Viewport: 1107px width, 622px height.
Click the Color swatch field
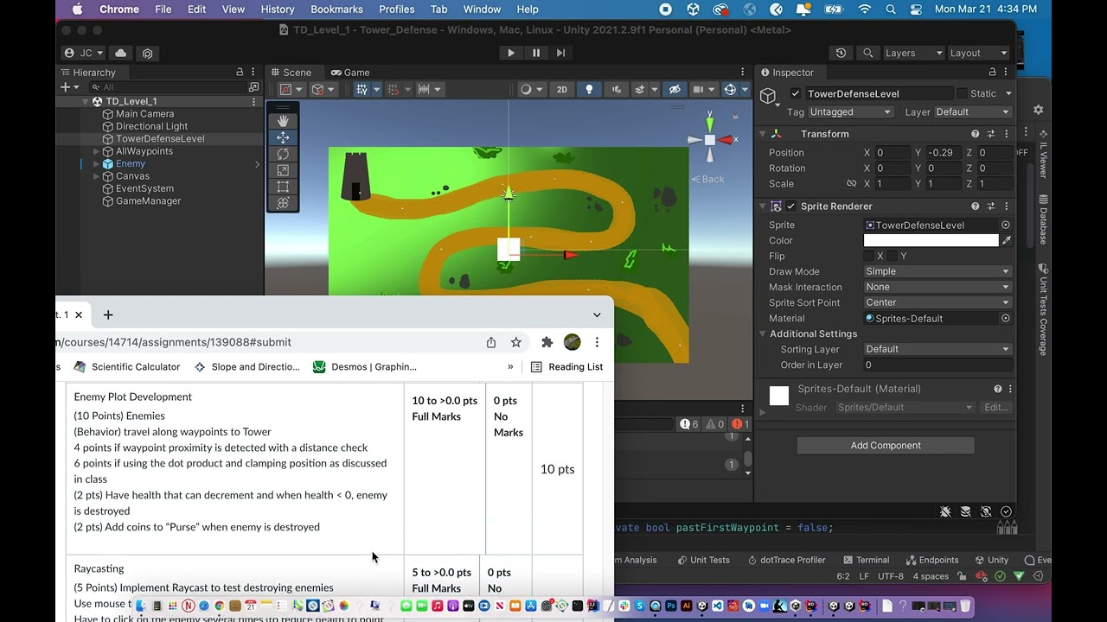coord(931,240)
